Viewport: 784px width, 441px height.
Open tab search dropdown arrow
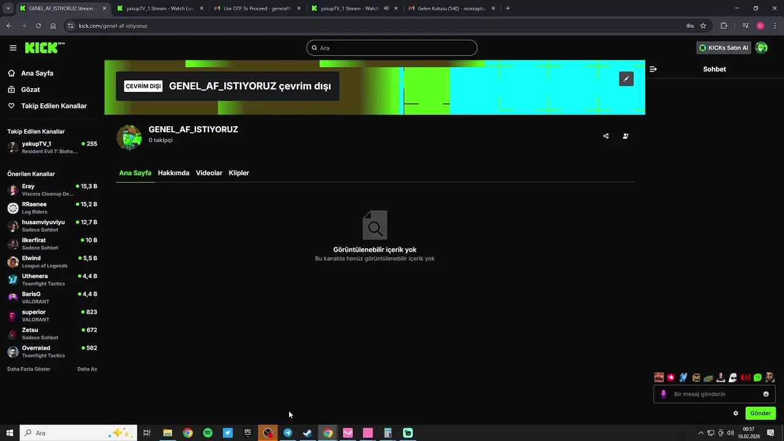click(x=8, y=9)
